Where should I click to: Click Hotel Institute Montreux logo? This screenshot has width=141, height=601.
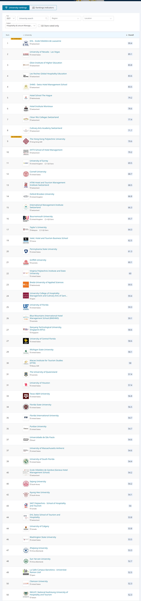(26, 109)
